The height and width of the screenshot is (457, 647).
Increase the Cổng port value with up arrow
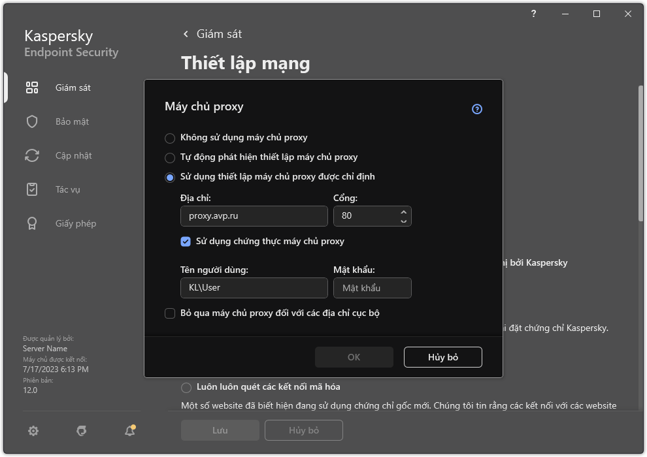point(404,212)
